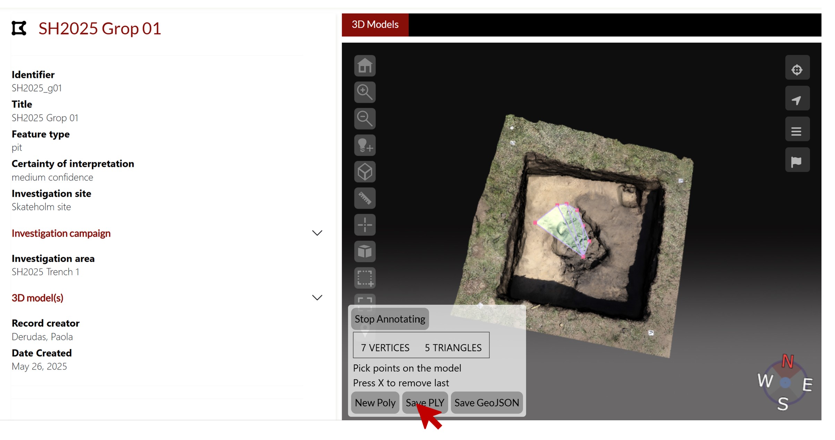Click the New Poly button
This screenshot has width=835, height=440.
click(x=375, y=403)
